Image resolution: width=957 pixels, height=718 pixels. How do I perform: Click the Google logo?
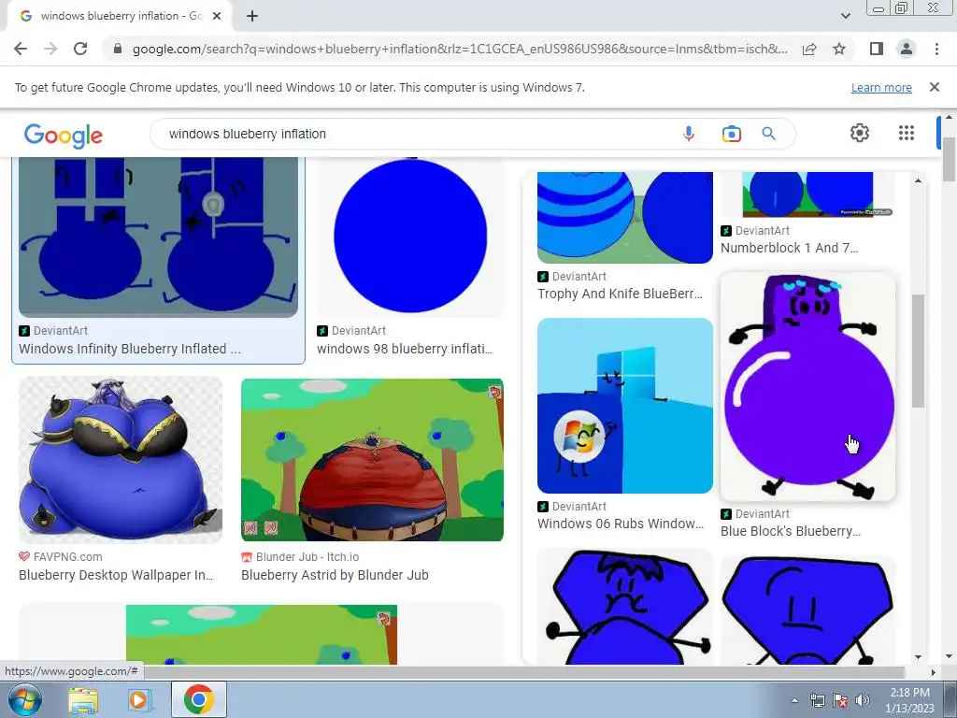tap(63, 135)
